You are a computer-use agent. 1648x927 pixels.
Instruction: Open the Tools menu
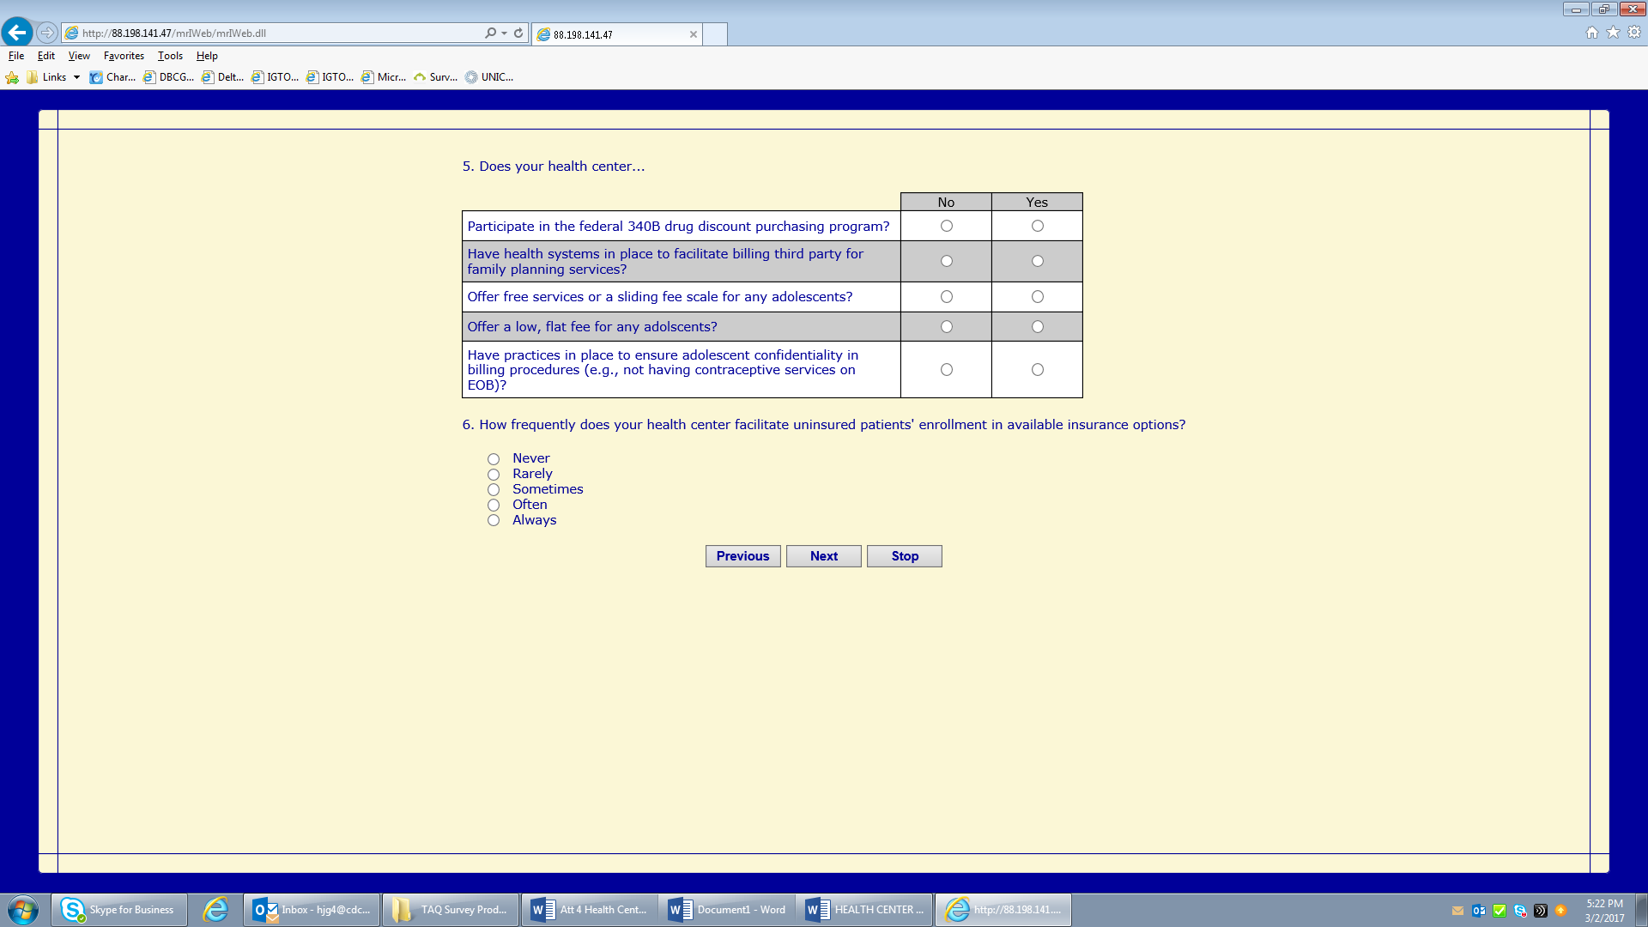(170, 56)
